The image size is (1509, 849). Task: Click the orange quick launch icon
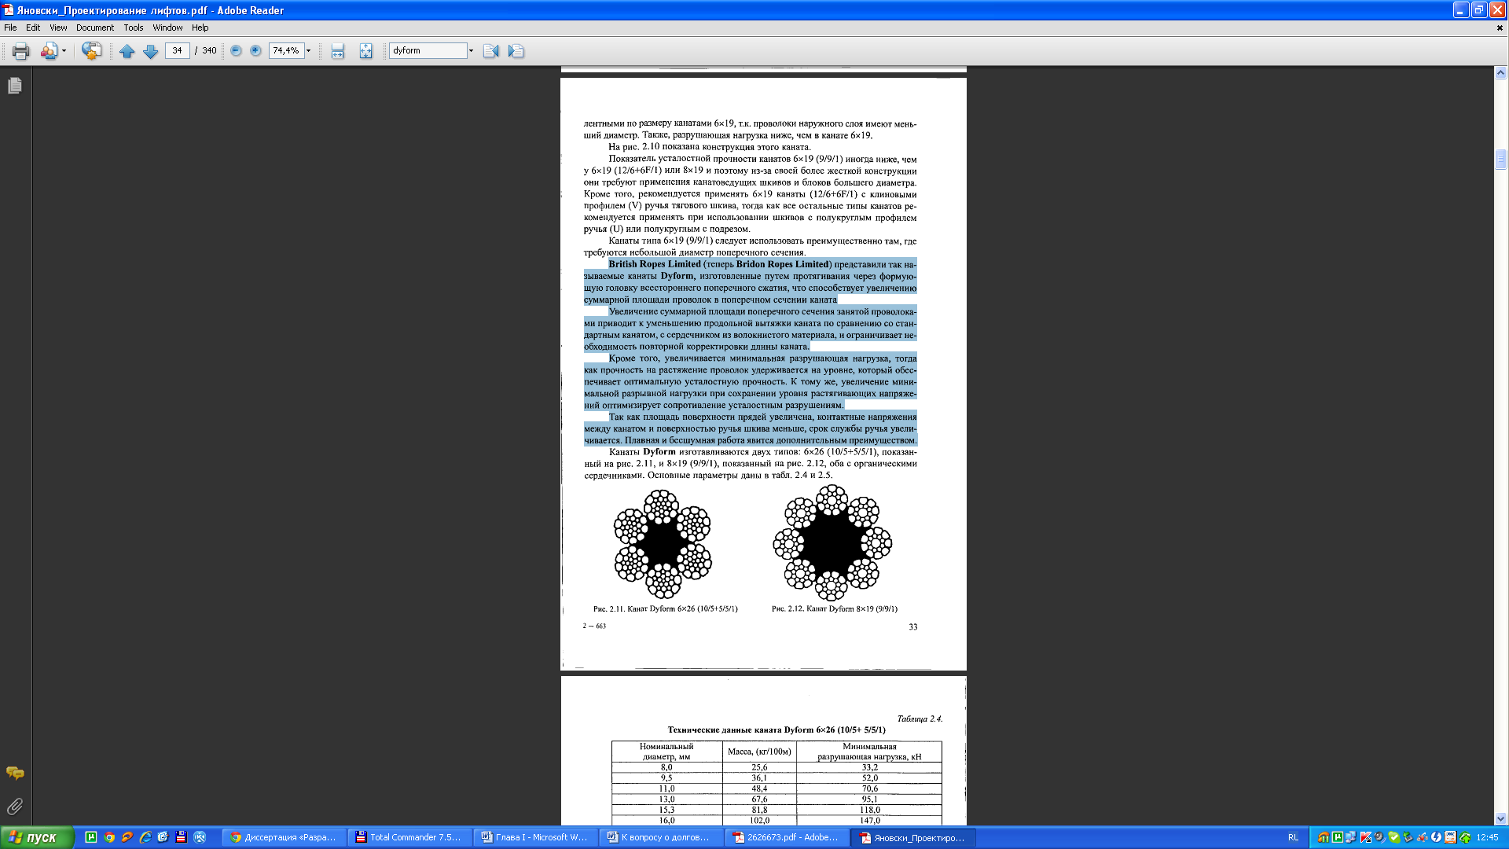pos(127,837)
